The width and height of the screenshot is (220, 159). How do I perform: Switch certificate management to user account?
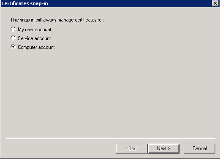[x=13, y=29]
